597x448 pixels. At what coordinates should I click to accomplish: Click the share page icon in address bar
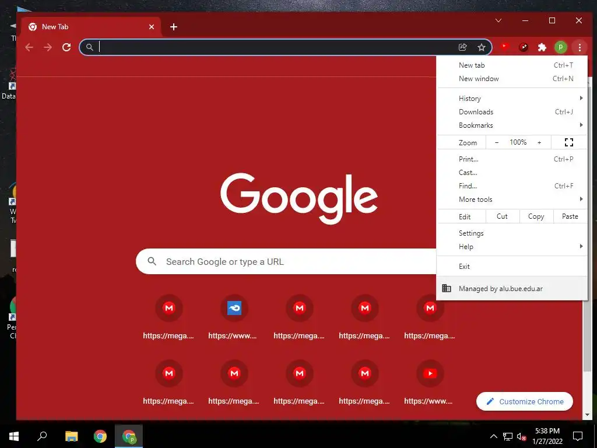coord(462,47)
